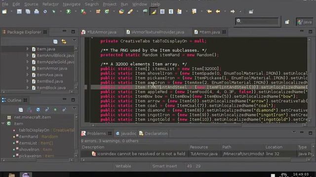This screenshot has width=316, height=177.
Task: Switch to the Declaration tab
Action: click(154, 133)
